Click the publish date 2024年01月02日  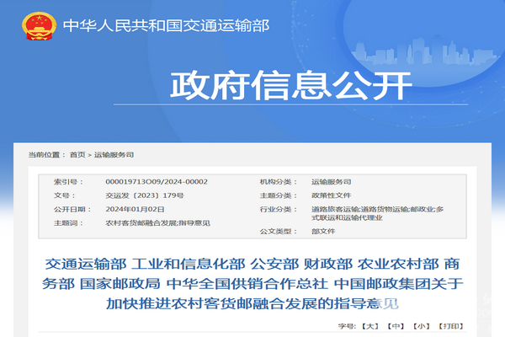[135, 208]
